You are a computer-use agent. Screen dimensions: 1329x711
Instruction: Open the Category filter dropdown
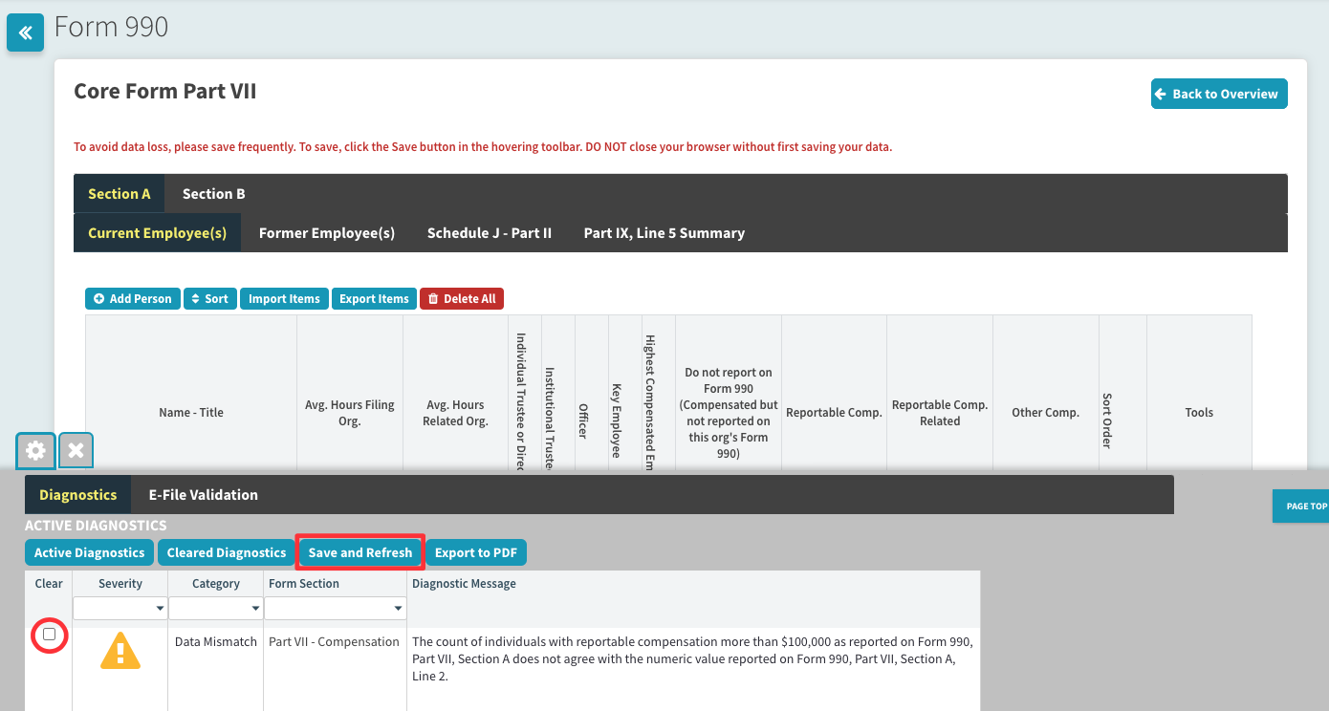[255, 609]
